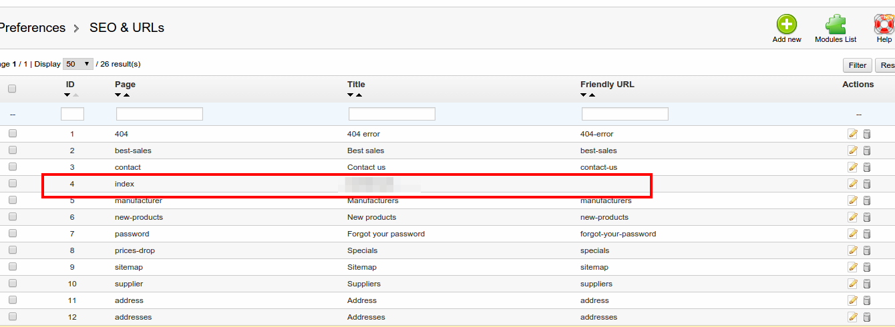Screen dimensions: 895x327
Task: Check the box for supplier row
Action: click(12, 283)
